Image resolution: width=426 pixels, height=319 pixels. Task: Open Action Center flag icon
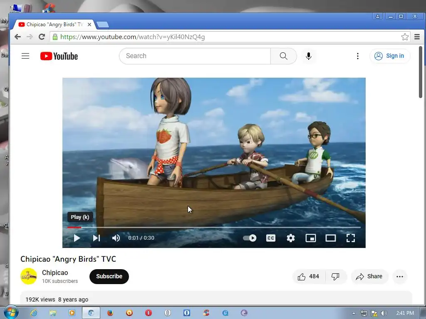(x=374, y=313)
